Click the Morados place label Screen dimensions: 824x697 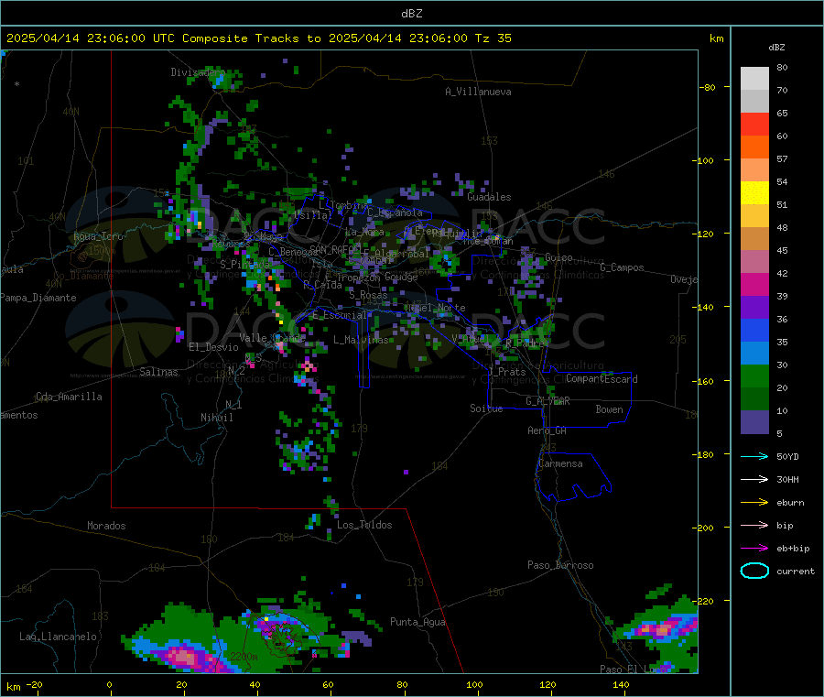106,526
